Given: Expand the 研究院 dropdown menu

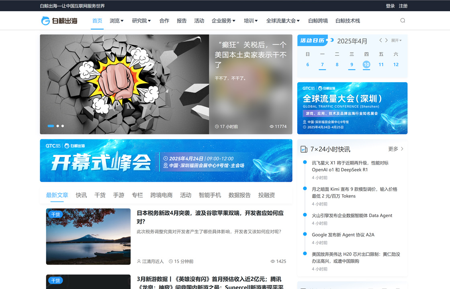Looking at the screenshot, I should pos(141,20).
